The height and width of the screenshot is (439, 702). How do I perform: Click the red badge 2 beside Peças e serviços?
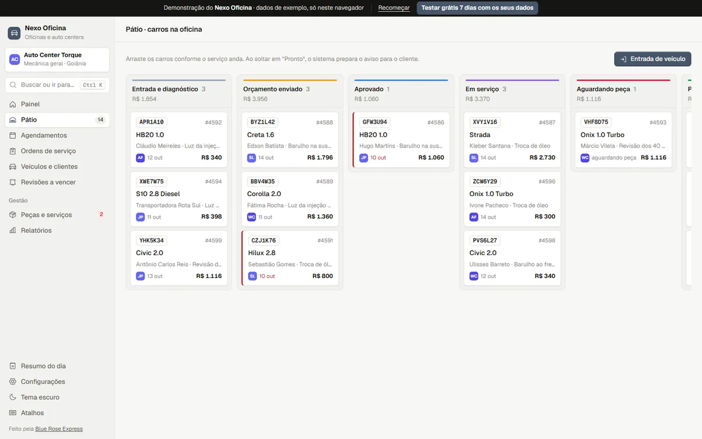101,215
